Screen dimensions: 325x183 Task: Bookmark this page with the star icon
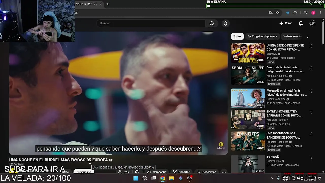click(278, 13)
